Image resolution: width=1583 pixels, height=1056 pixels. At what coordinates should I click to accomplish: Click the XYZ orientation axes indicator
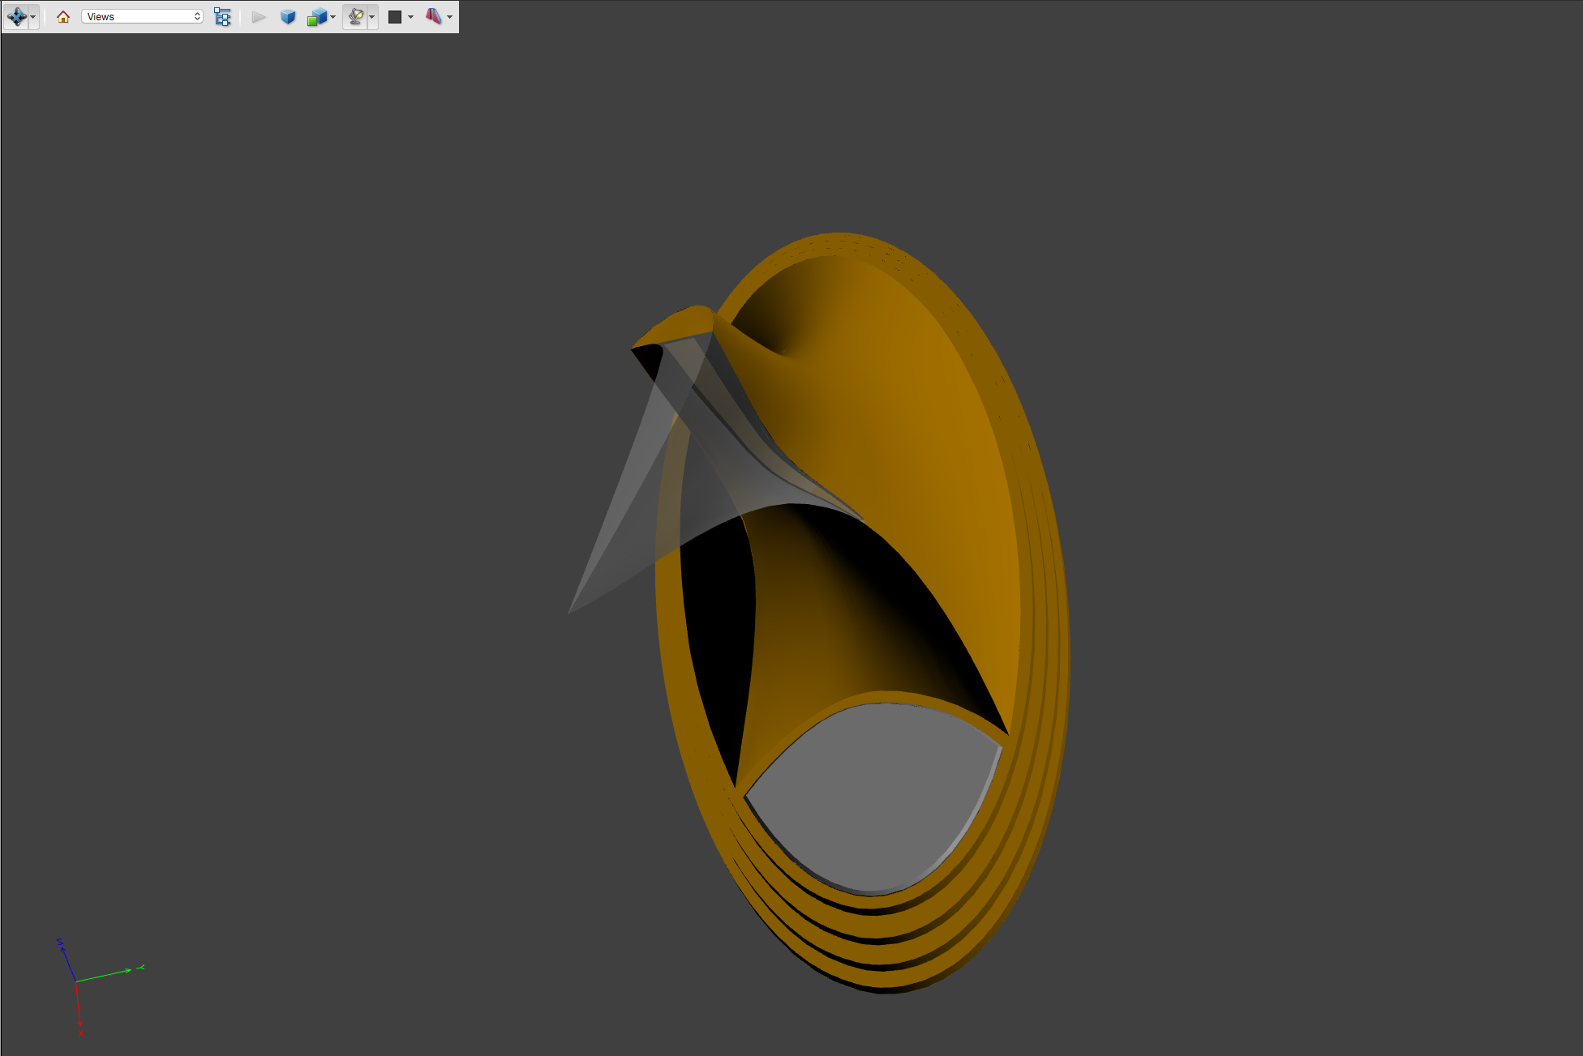(99, 987)
